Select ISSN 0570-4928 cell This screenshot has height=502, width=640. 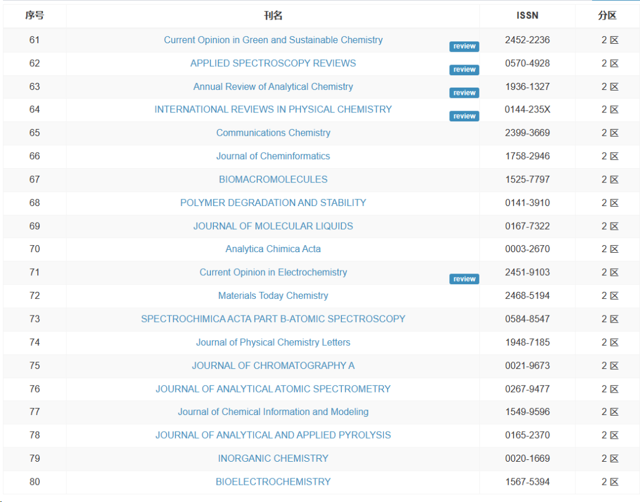tap(527, 63)
